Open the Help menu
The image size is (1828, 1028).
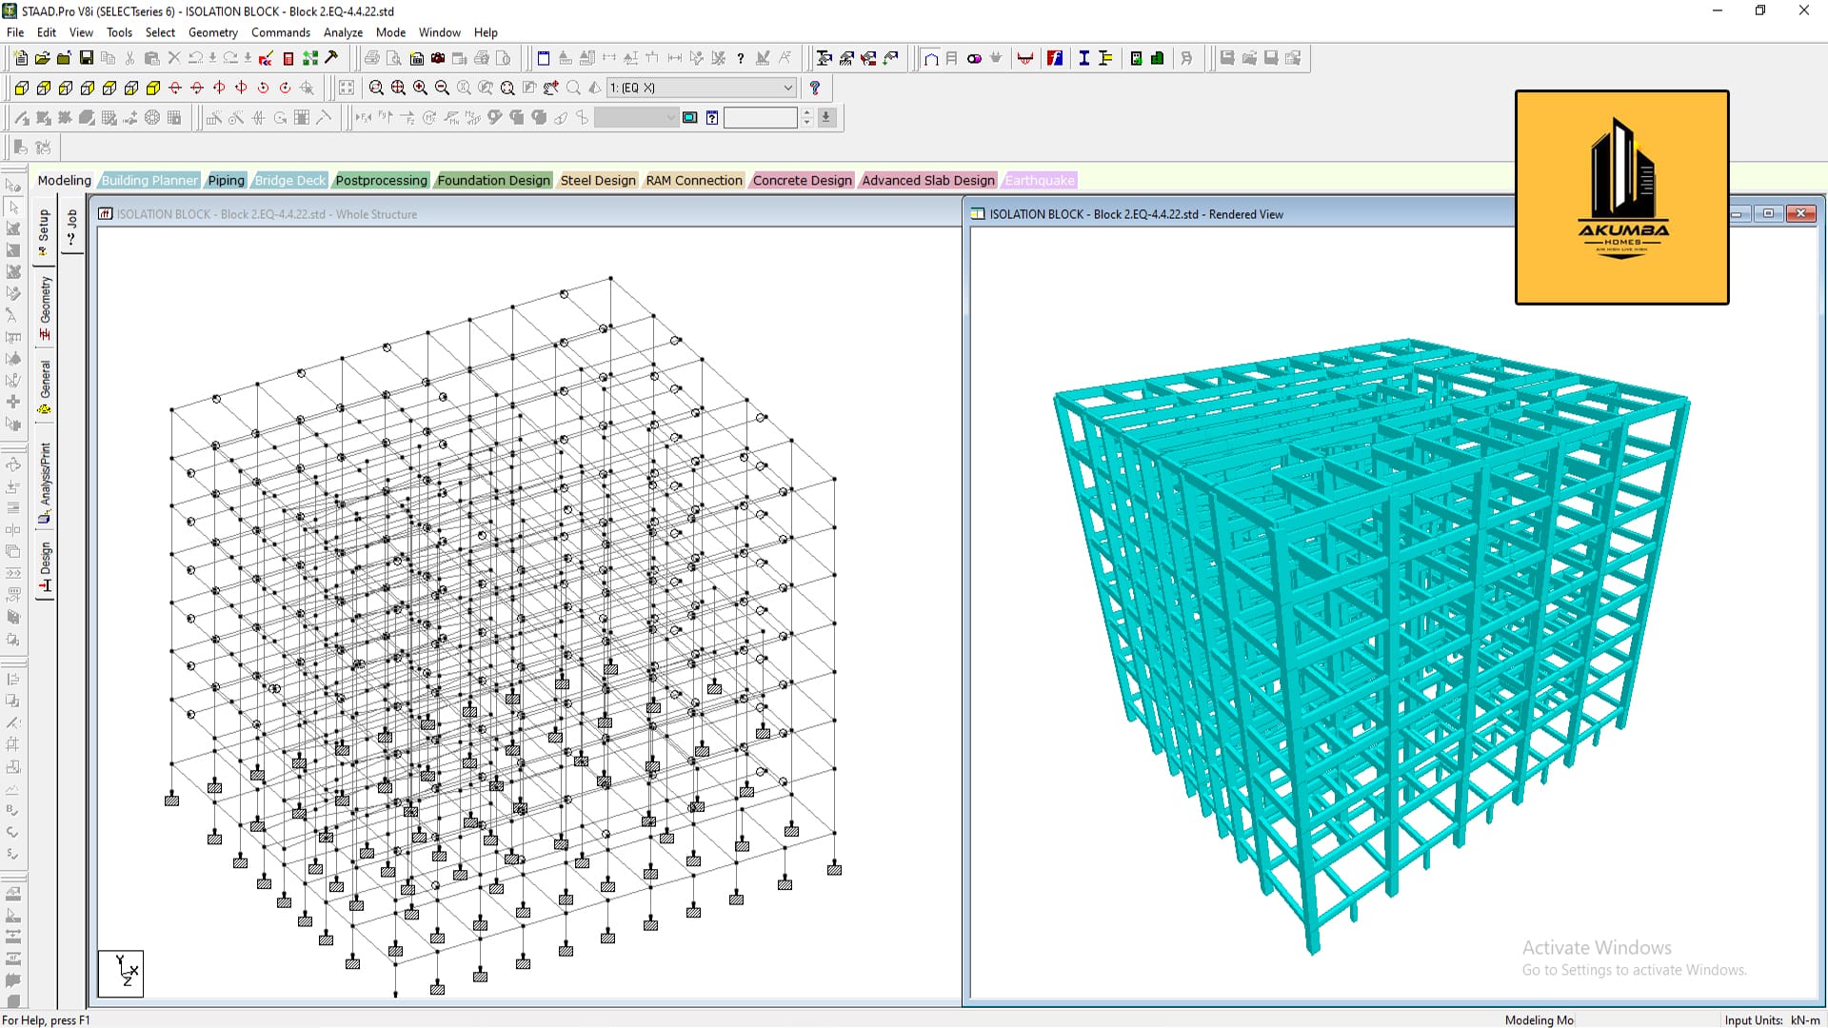tap(486, 32)
